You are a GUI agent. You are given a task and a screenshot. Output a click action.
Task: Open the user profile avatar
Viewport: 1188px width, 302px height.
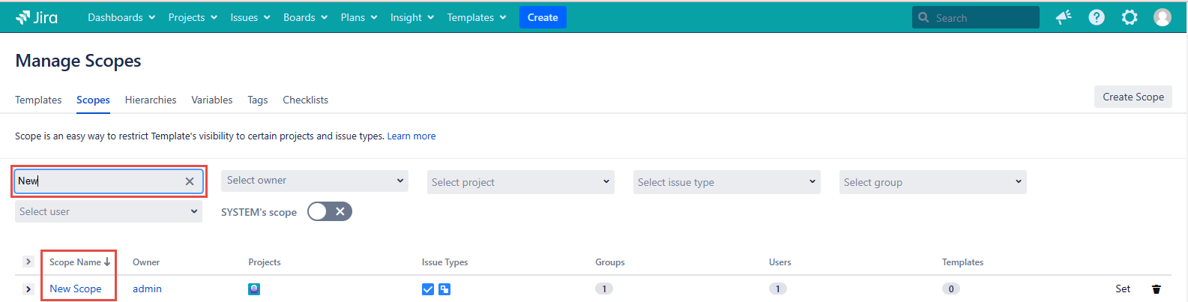tap(1163, 17)
